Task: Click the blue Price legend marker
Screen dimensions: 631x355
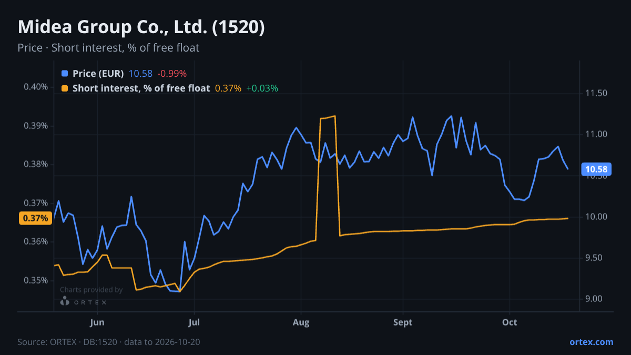Action: click(65, 74)
